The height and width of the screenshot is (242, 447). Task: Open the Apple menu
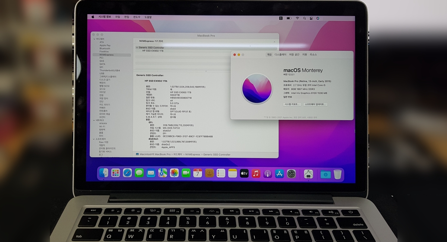pyautogui.click(x=93, y=17)
